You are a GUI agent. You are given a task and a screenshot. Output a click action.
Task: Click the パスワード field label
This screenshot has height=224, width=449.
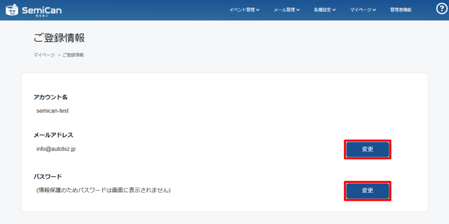[x=48, y=176]
